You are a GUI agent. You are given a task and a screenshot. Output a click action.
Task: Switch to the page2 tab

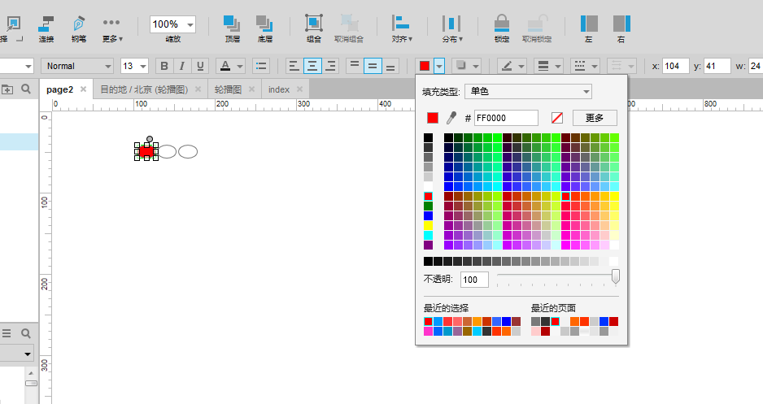pyautogui.click(x=60, y=89)
